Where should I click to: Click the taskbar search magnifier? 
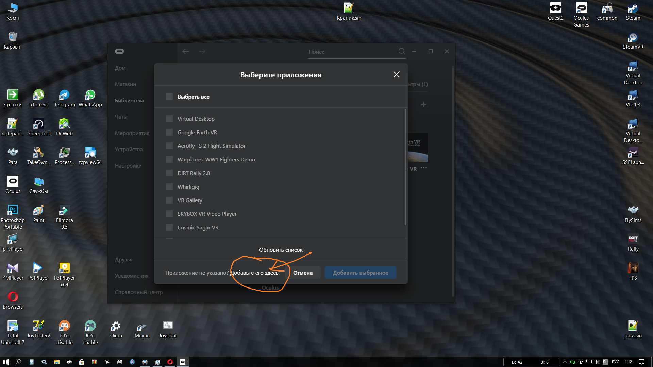(18, 362)
